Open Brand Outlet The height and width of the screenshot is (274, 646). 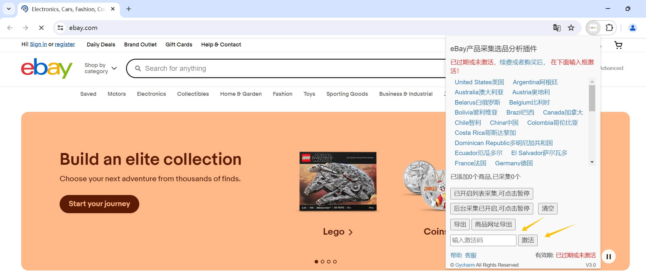click(140, 44)
